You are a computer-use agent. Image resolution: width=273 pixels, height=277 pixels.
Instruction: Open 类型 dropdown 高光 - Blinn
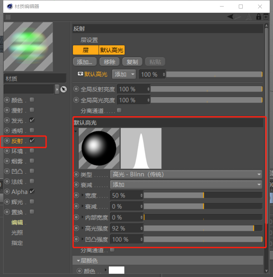[186, 175]
